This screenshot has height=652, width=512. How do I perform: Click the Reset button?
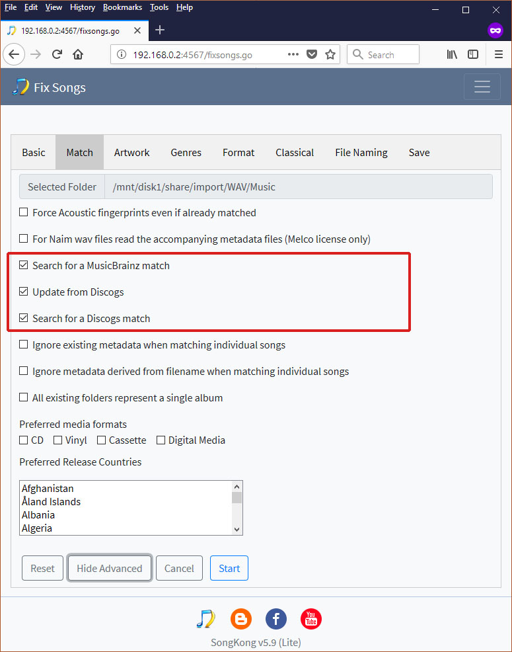(42, 568)
